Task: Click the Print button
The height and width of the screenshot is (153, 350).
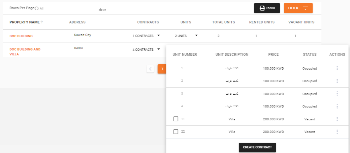Action: pyautogui.click(x=267, y=8)
